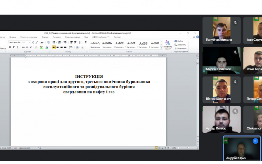
Task: Align text left (highlighted alignment icon)
Action: [x=54, y=47]
